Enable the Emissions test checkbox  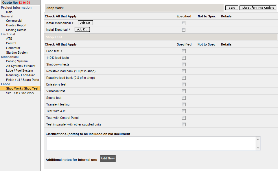183,84
